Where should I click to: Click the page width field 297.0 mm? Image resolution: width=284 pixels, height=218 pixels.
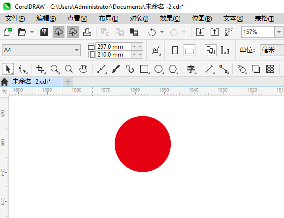(x=113, y=47)
